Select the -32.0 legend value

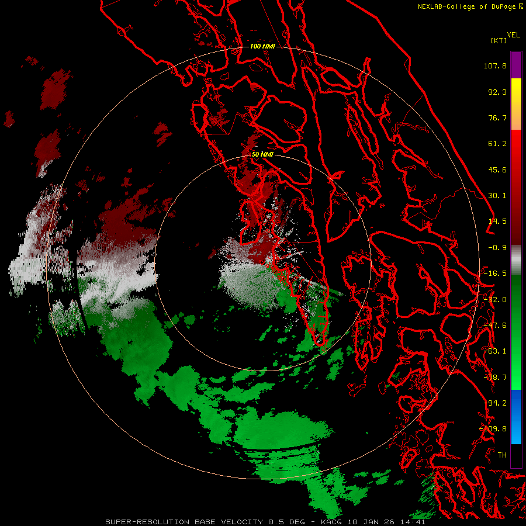[495, 300]
